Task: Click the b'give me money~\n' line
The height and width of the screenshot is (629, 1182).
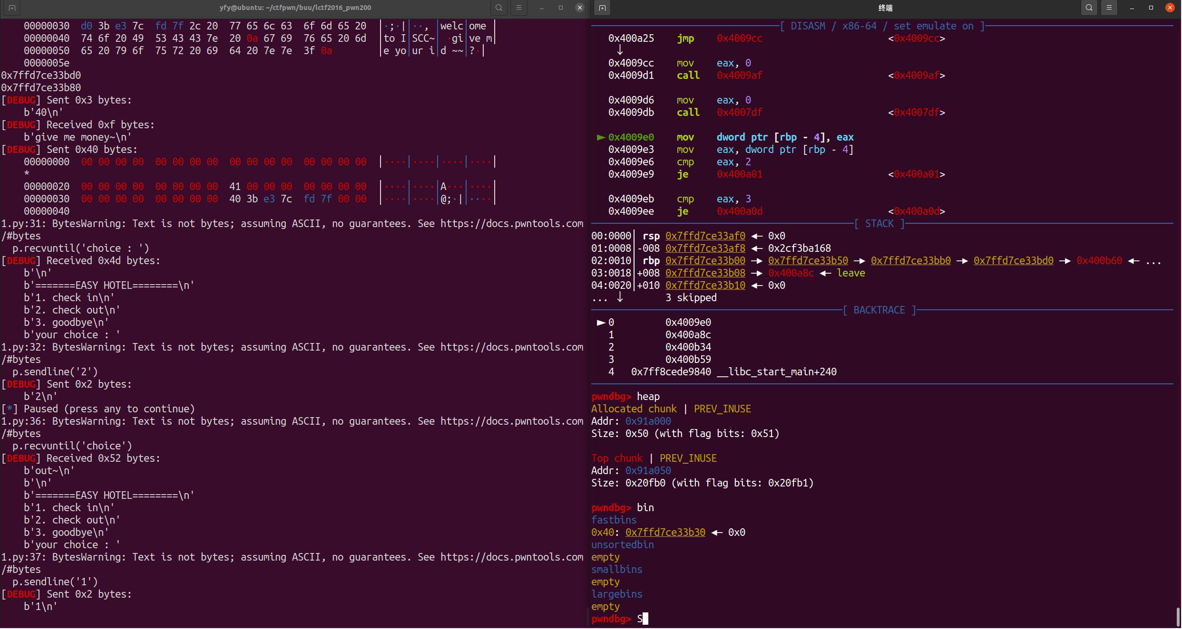Action: tap(78, 137)
